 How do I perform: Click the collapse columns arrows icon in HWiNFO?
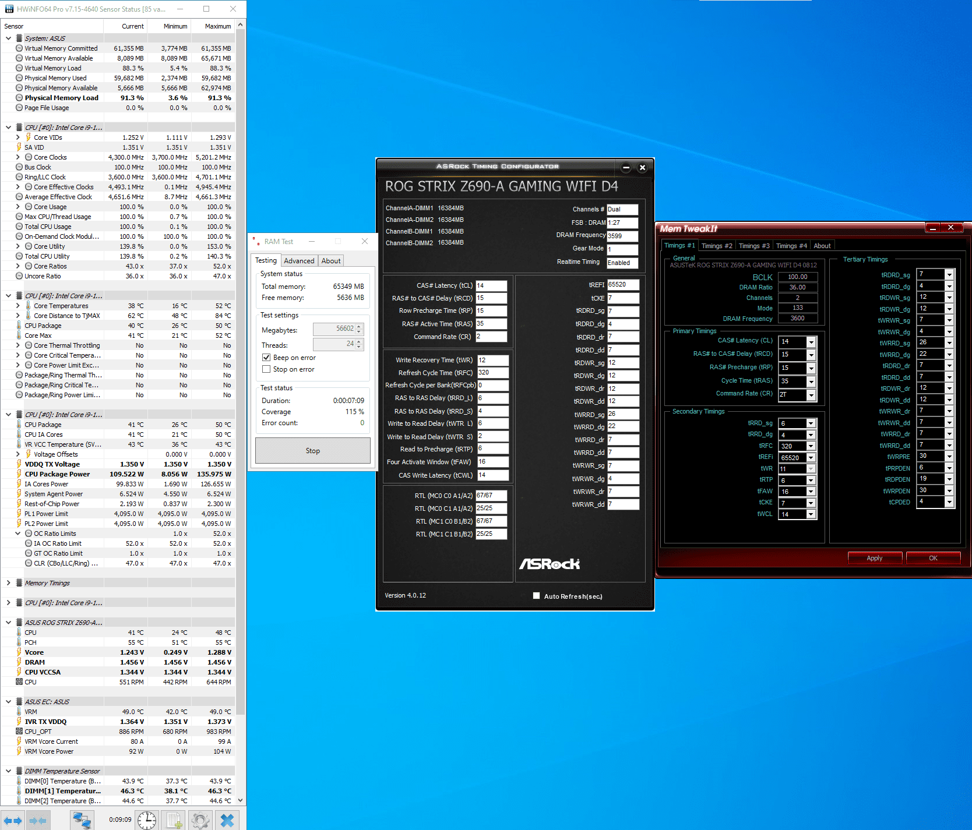(x=38, y=820)
